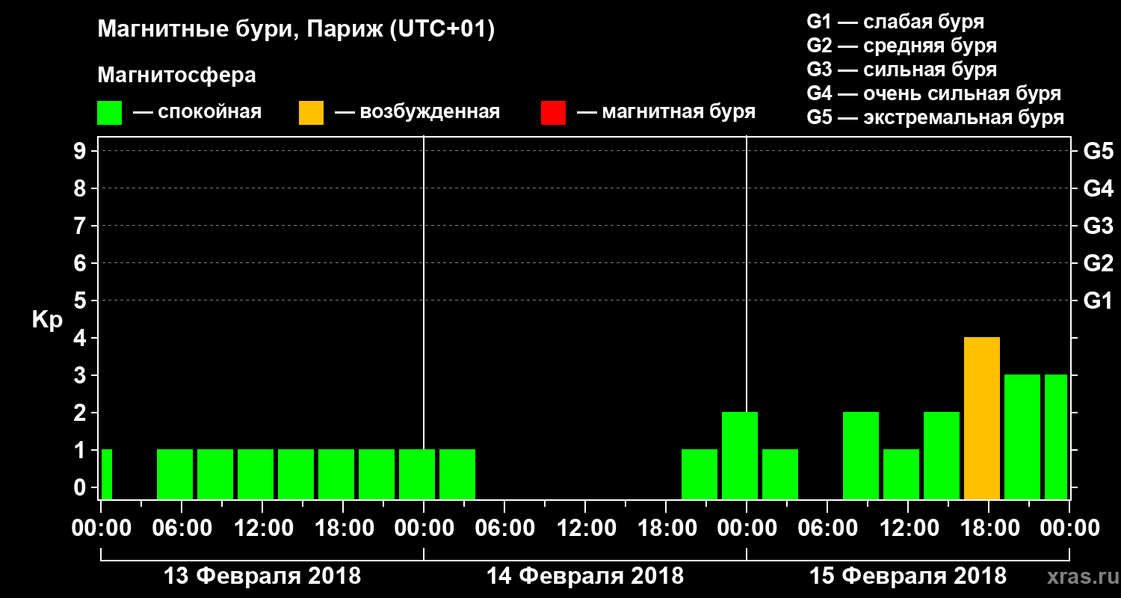
Task: Click the 'G3 — сильная буря' legend line
Action: (x=902, y=70)
